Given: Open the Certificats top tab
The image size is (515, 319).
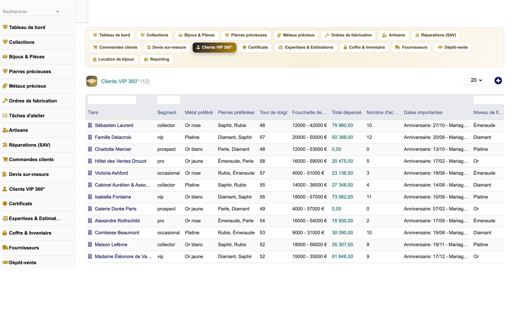Looking at the screenshot, I should click(255, 47).
